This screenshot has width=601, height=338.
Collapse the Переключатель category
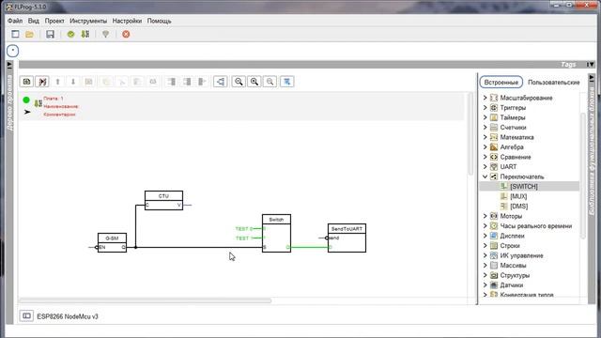pos(485,177)
